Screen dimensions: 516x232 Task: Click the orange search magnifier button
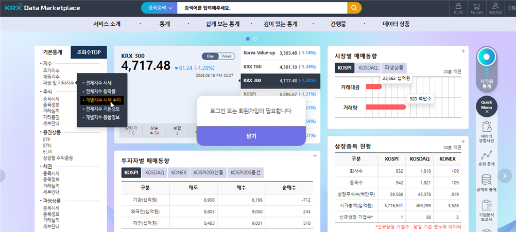(354, 8)
